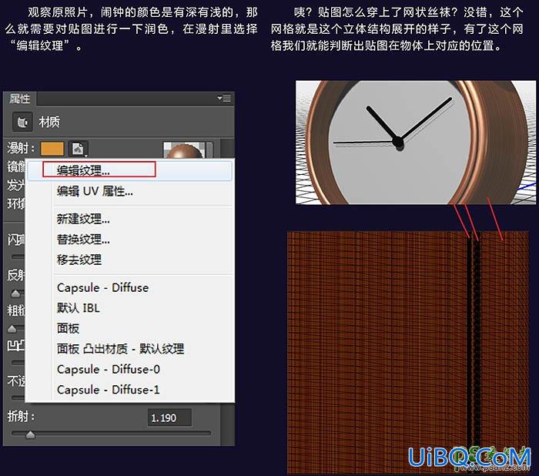This screenshot has width=539, height=476.
Task: Click the 折射 value field 1.190
Action: click(x=169, y=418)
